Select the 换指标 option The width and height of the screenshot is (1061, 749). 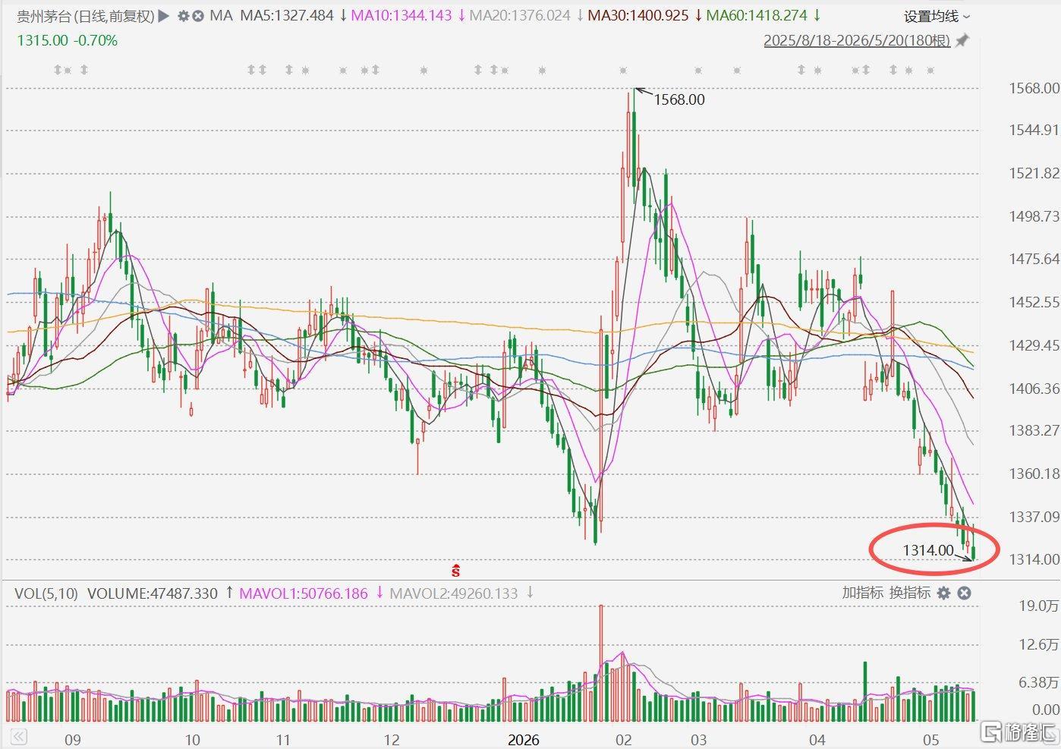coord(910,593)
